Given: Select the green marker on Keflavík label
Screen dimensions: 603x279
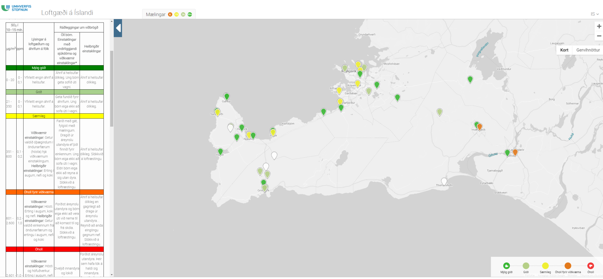Looking at the screenshot, I should coord(242,128).
